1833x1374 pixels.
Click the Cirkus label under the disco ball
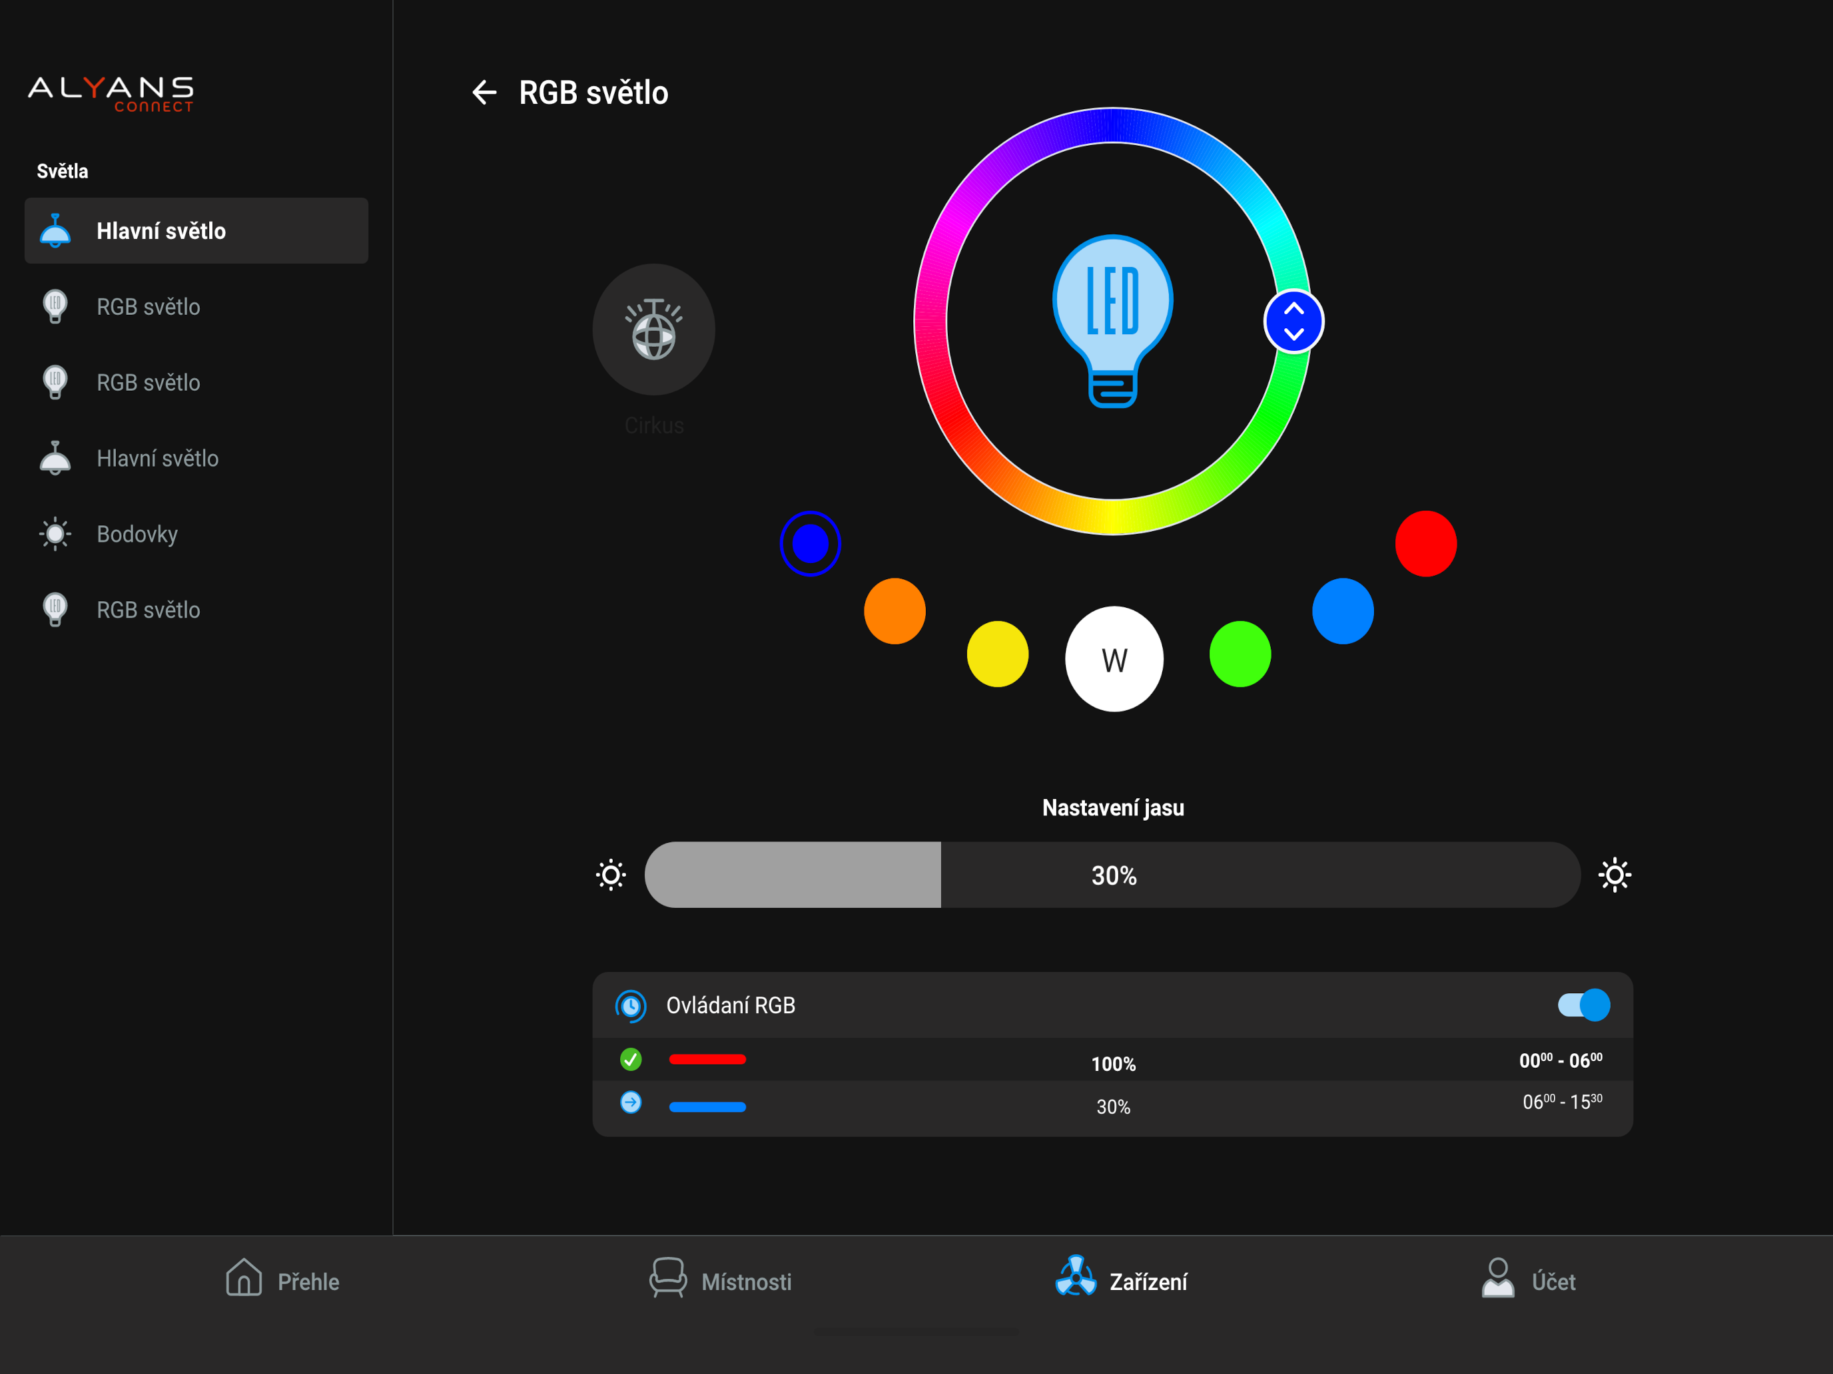654,425
